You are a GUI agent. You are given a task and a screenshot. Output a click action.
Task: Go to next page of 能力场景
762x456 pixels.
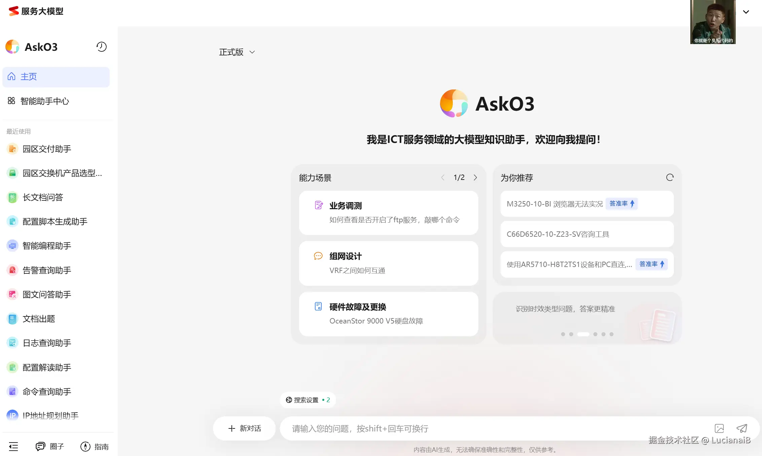[475, 178]
